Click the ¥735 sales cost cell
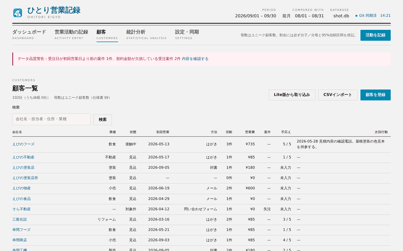 point(250,144)
